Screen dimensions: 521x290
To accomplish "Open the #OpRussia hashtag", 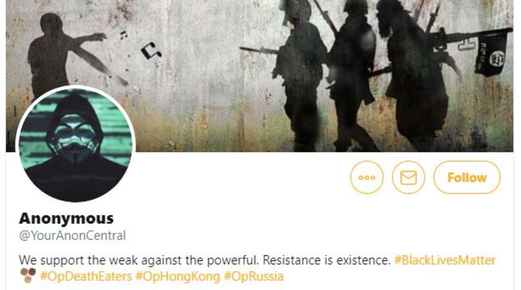I will pos(254,276).
